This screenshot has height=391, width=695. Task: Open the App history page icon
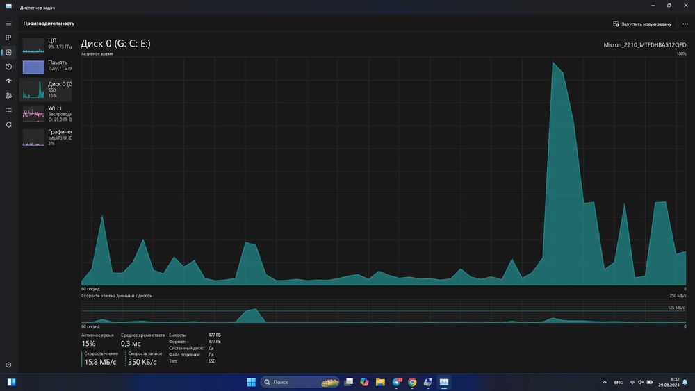pos(8,67)
